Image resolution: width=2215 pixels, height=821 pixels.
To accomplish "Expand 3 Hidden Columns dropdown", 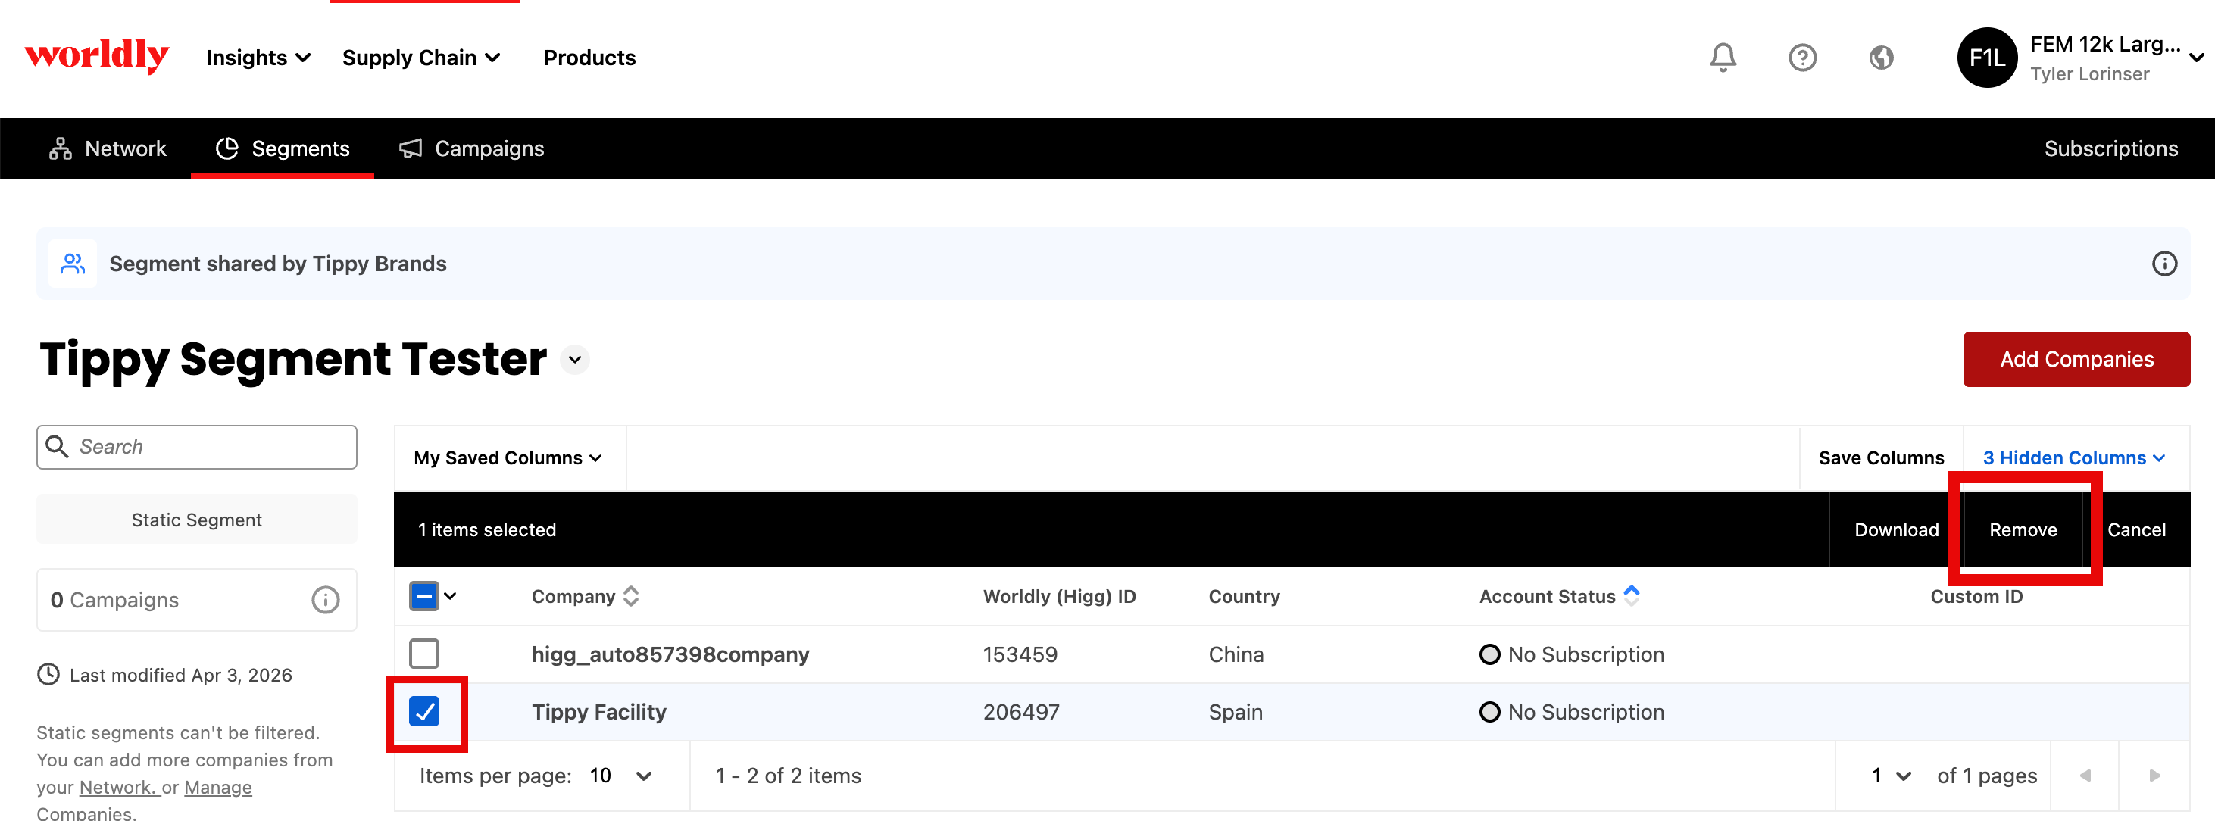I will pyautogui.click(x=2073, y=458).
